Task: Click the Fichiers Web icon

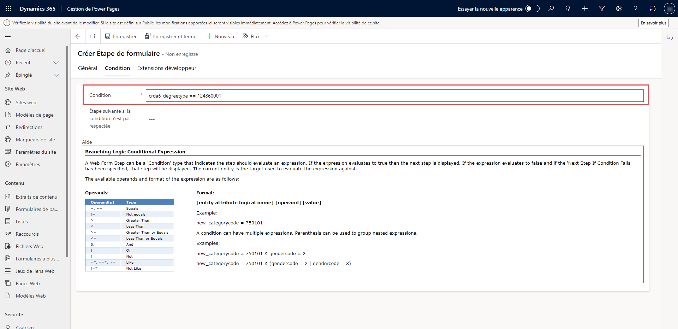Action: pyautogui.click(x=8, y=246)
